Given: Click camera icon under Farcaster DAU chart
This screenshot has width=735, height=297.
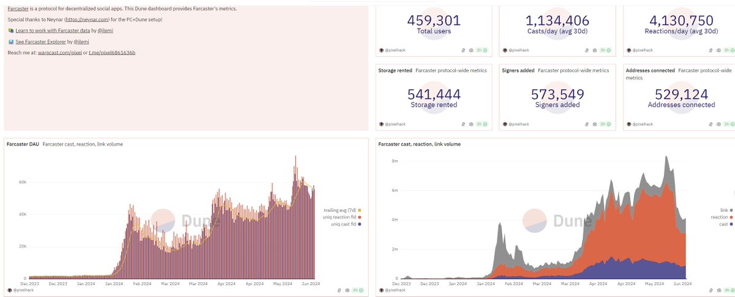Looking at the screenshot, I should (347, 290).
